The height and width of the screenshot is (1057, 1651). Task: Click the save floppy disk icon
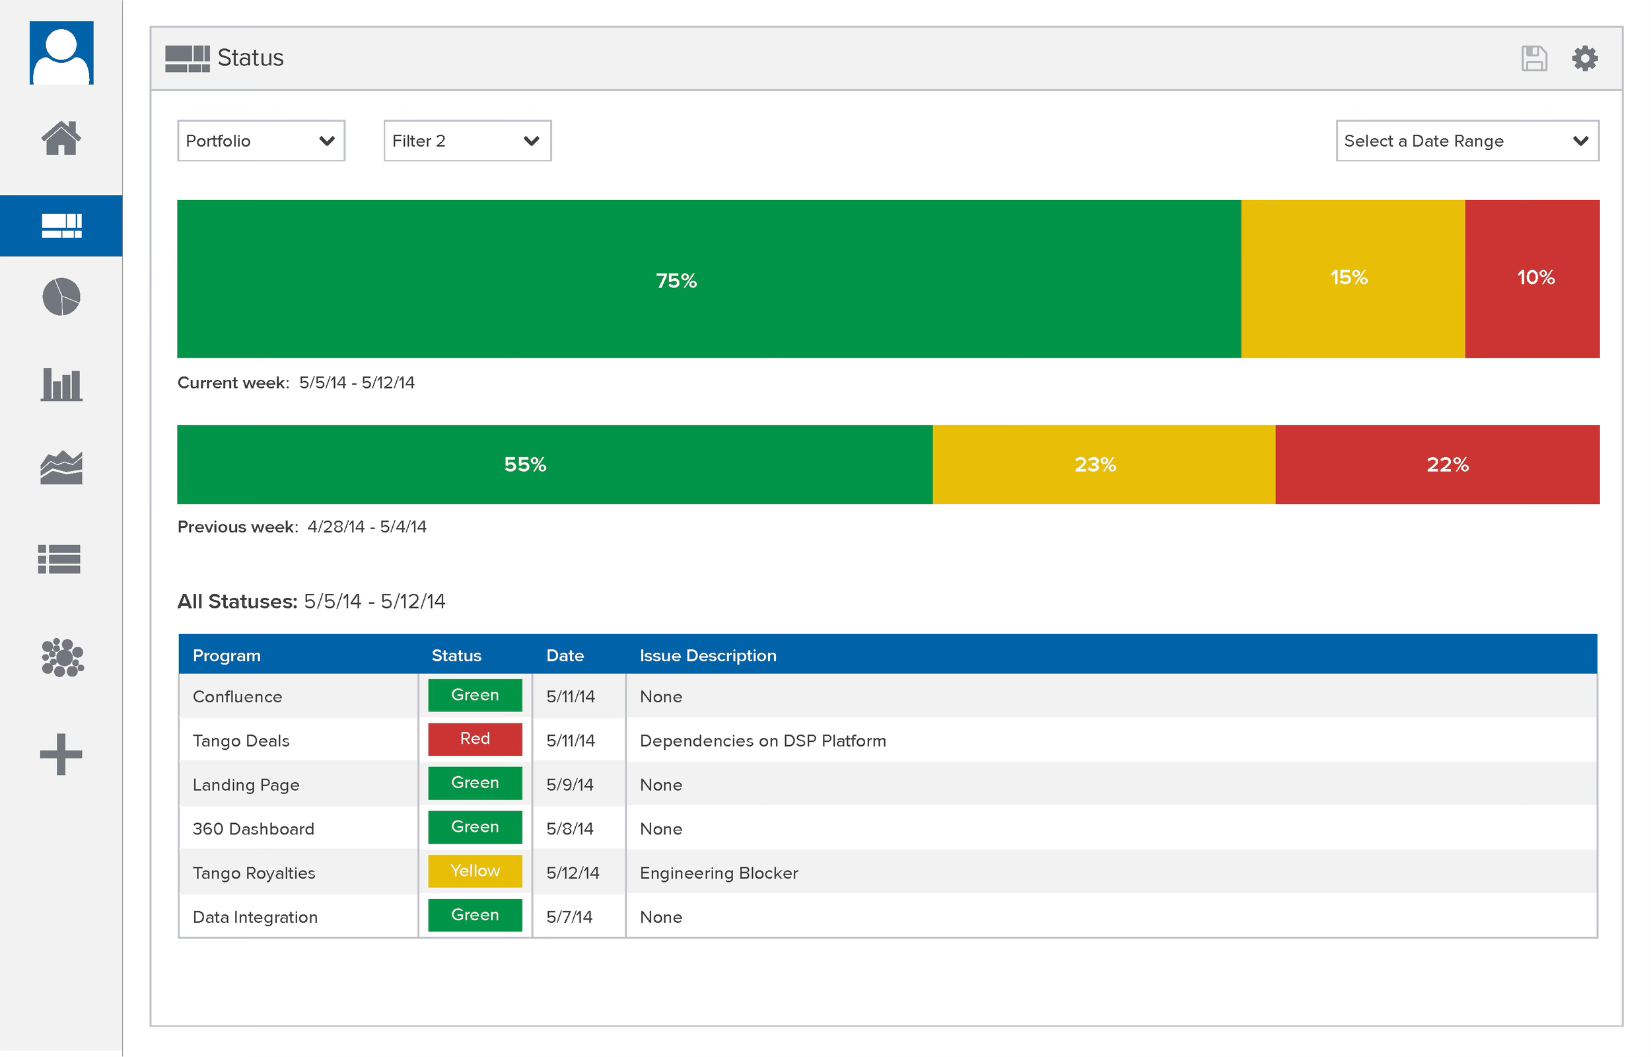(x=1533, y=58)
